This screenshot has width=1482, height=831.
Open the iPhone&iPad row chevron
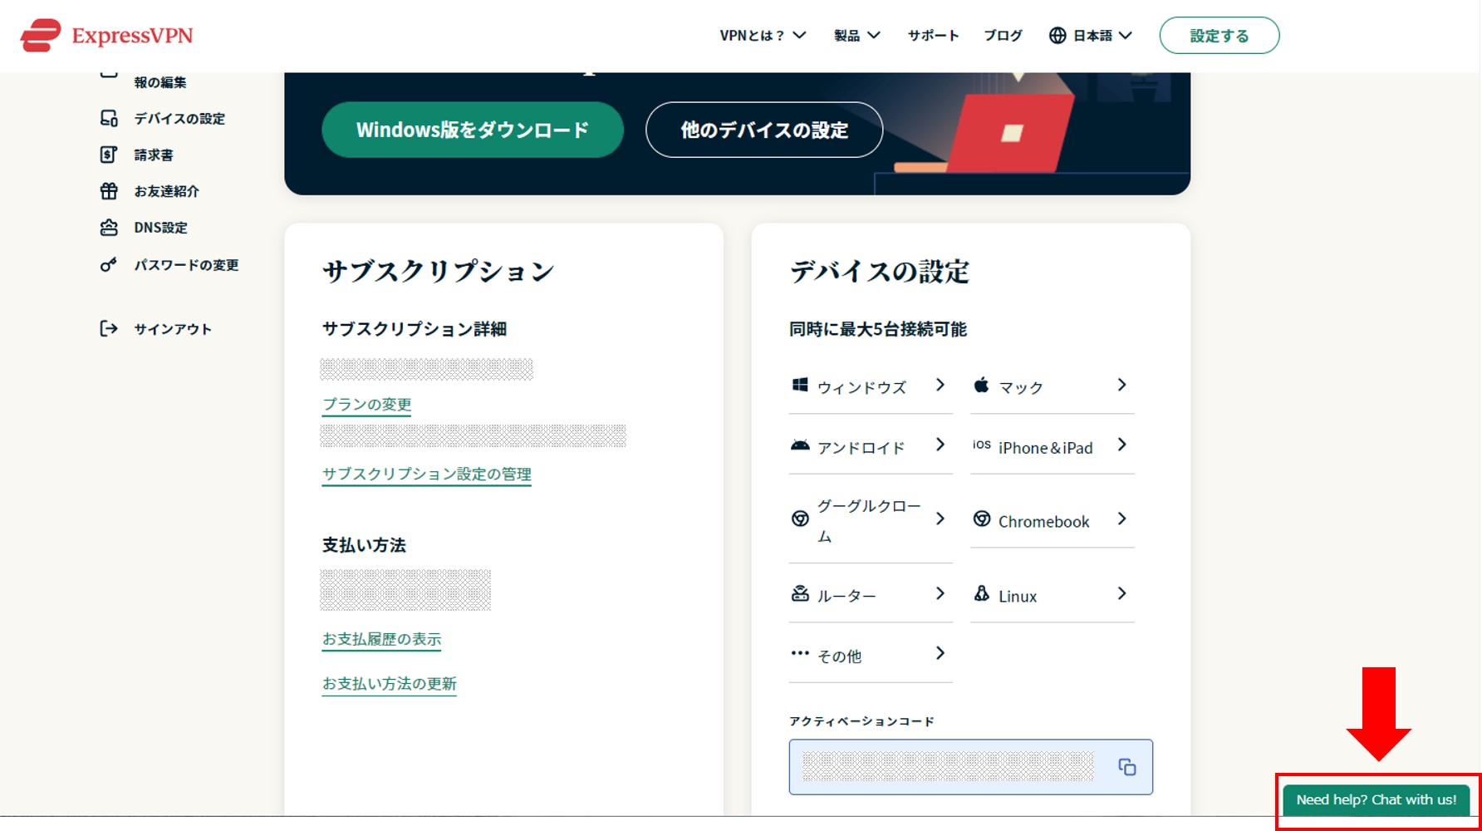1121,445
